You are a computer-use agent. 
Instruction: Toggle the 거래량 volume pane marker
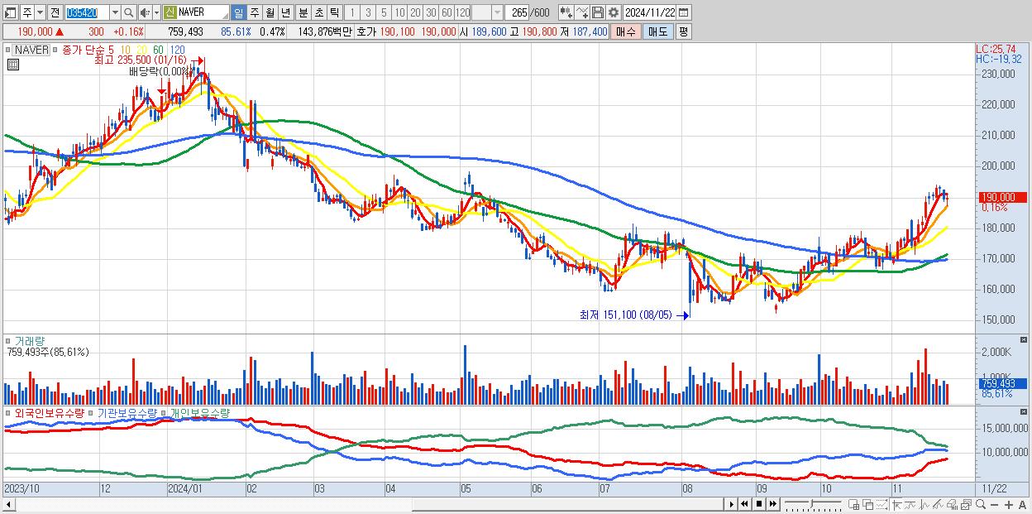[8, 341]
